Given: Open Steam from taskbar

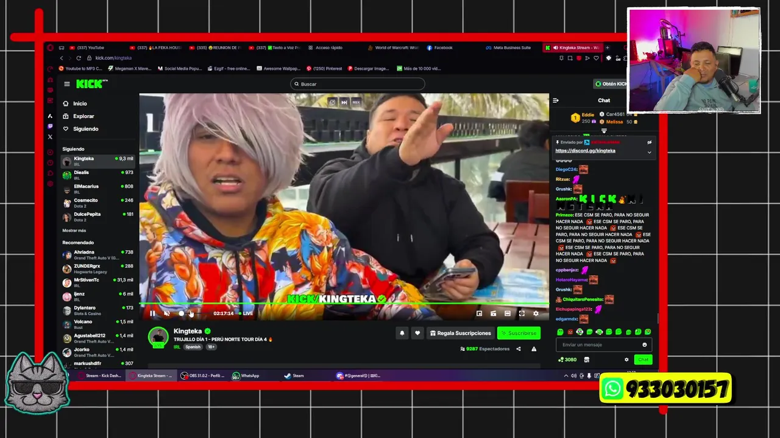Looking at the screenshot, I should coord(294,375).
